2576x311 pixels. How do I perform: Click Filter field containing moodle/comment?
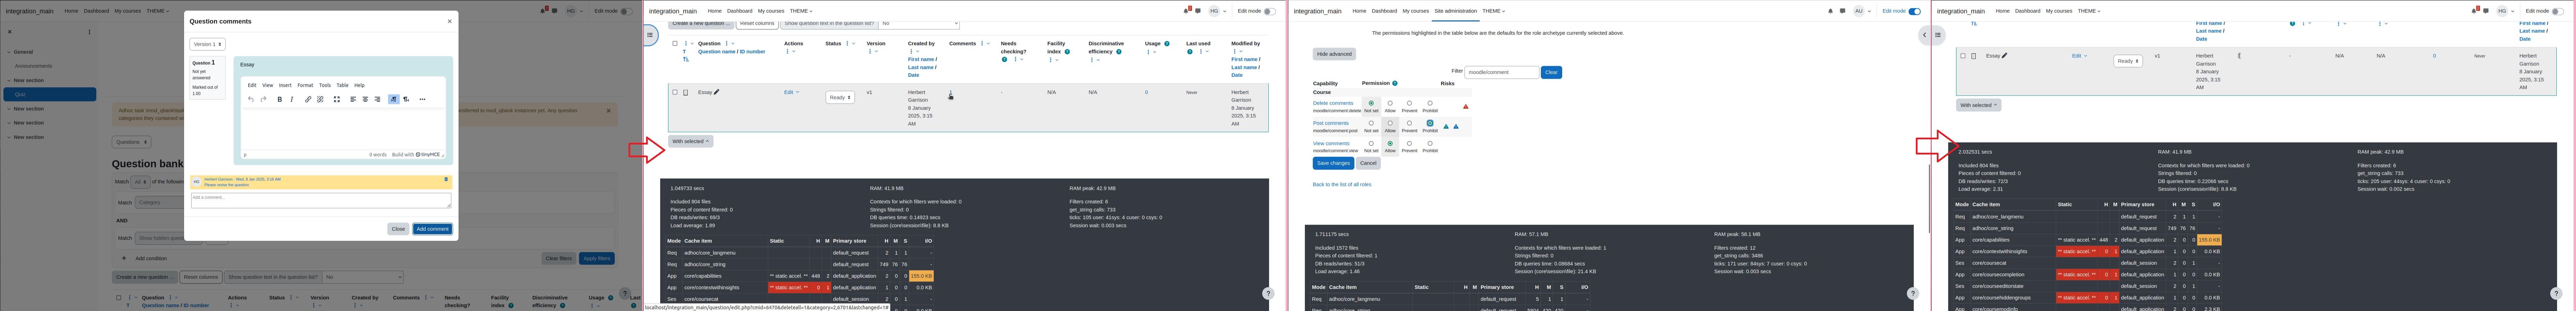coord(1502,72)
